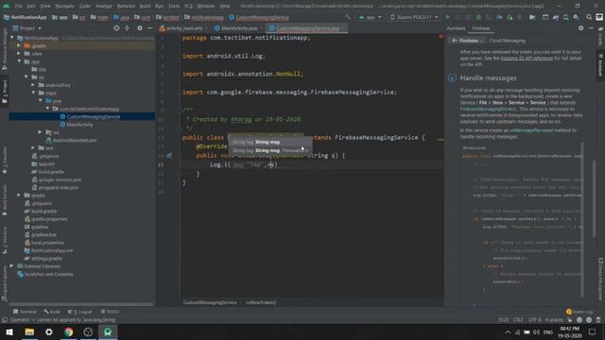
Task: Click the user avatar icon at top right
Action: (x=599, y=17)
